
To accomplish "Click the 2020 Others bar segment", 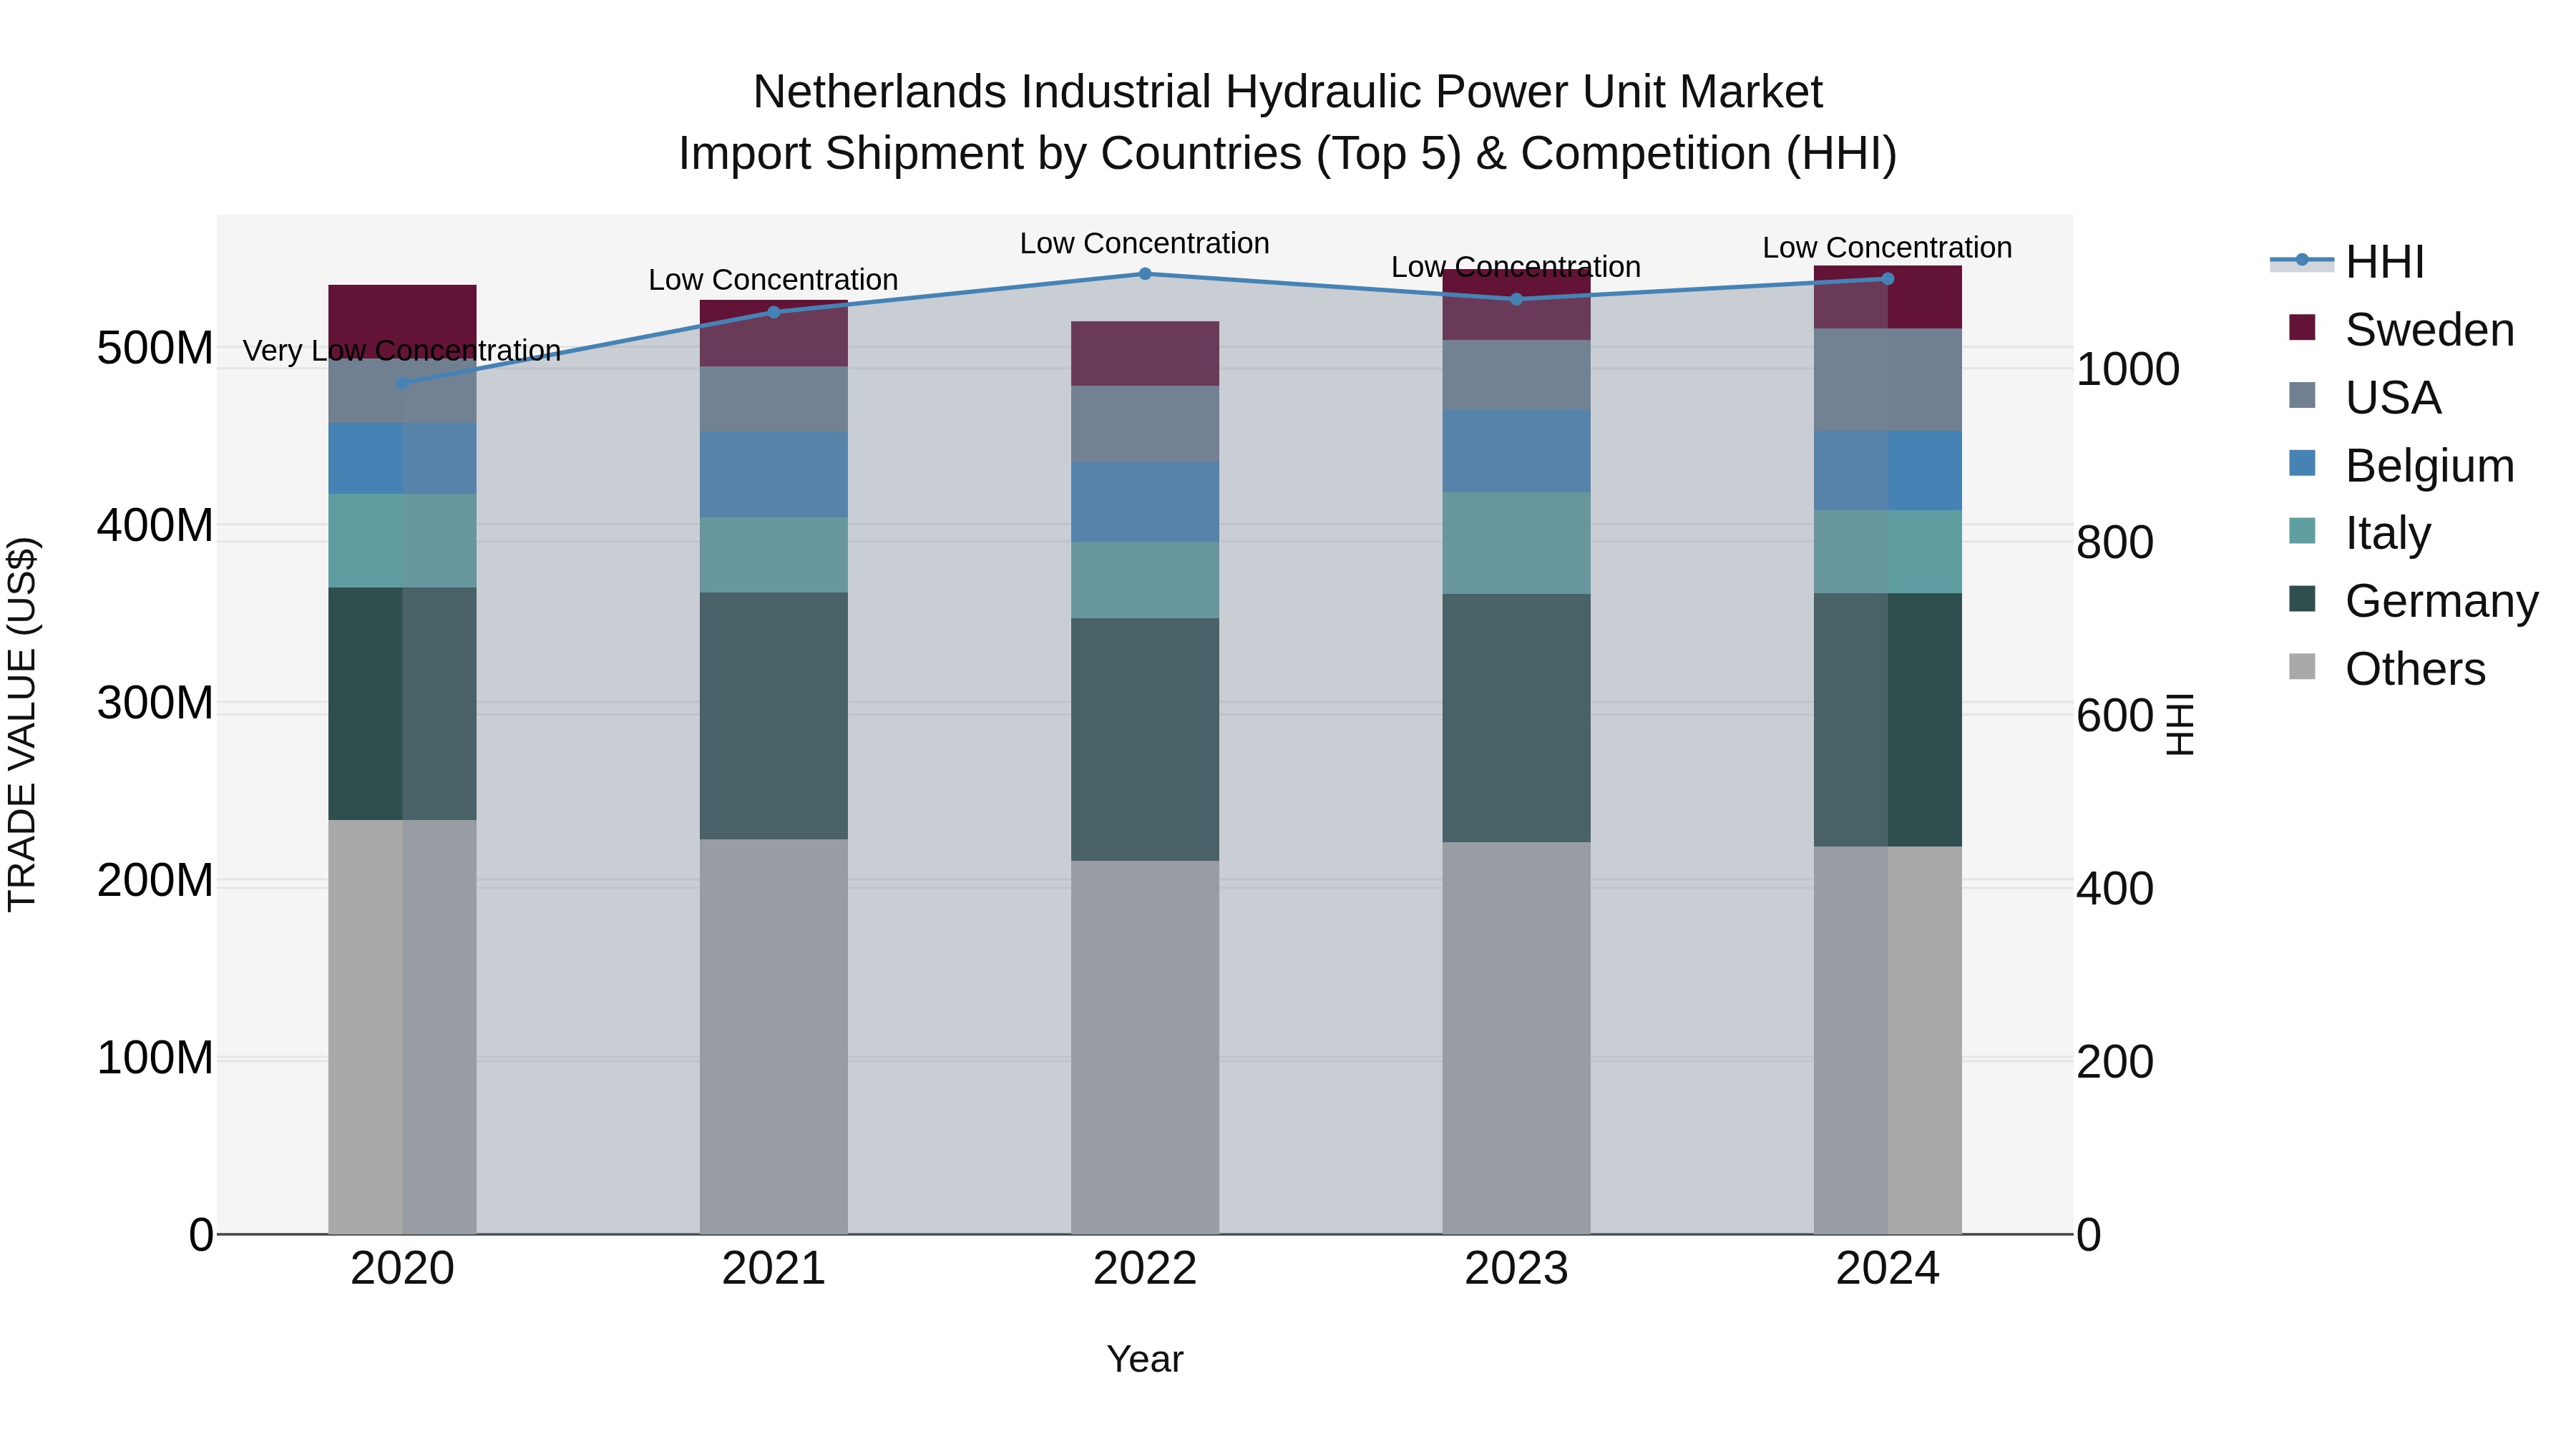I will tap(403, 1027).
